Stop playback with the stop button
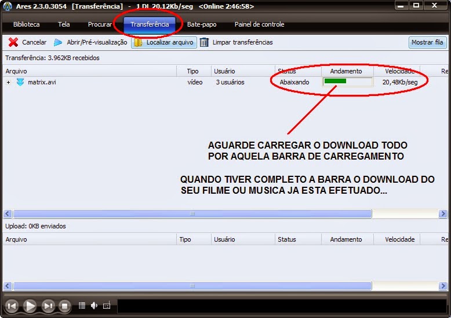The image size is (451, 318). 65,306
